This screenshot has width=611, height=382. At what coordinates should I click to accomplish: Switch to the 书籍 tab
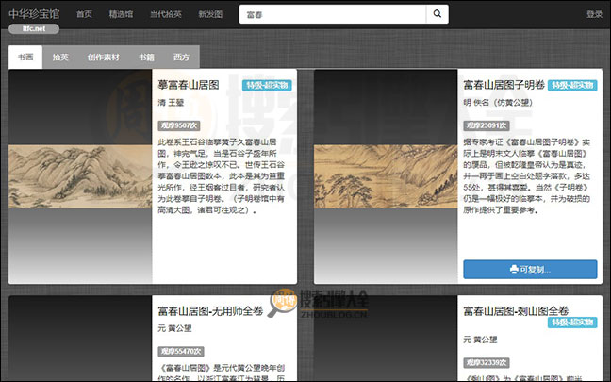point(146,58)
